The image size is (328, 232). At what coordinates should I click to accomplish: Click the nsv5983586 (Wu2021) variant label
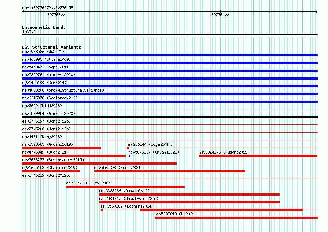pos(43,52)
